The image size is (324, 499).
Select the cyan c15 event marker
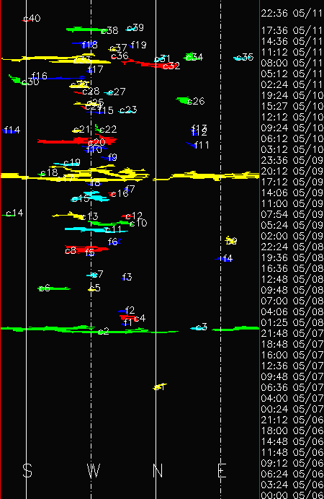(x=91, y=197)
